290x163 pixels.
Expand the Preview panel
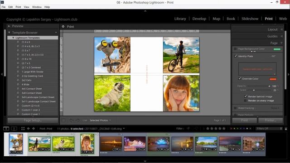point(9,26)
